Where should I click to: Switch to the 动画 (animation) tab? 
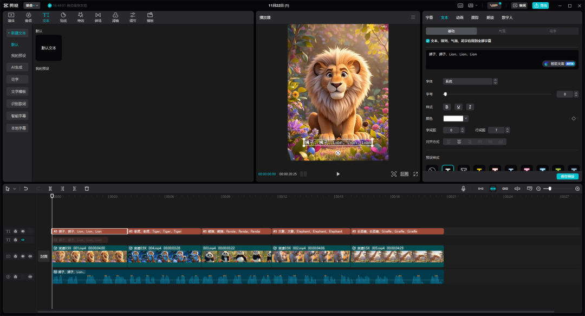[459, 17]
